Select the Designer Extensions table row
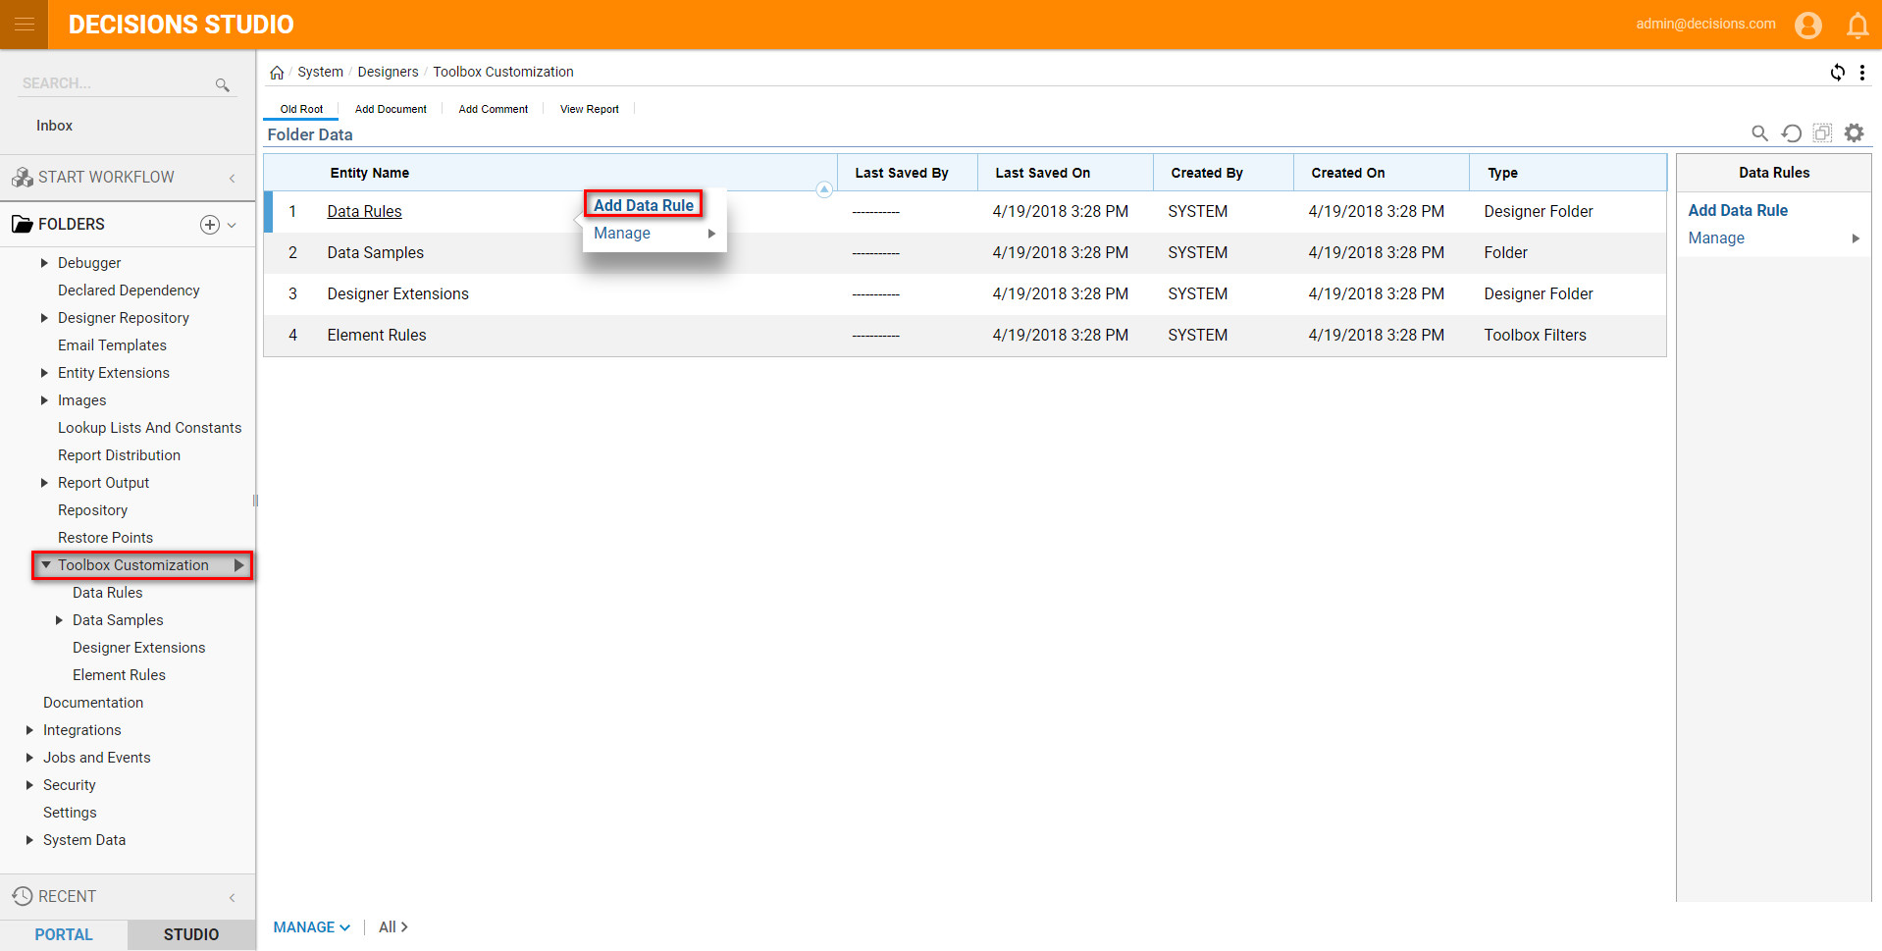1882x951 pixels. click(965, 294)
